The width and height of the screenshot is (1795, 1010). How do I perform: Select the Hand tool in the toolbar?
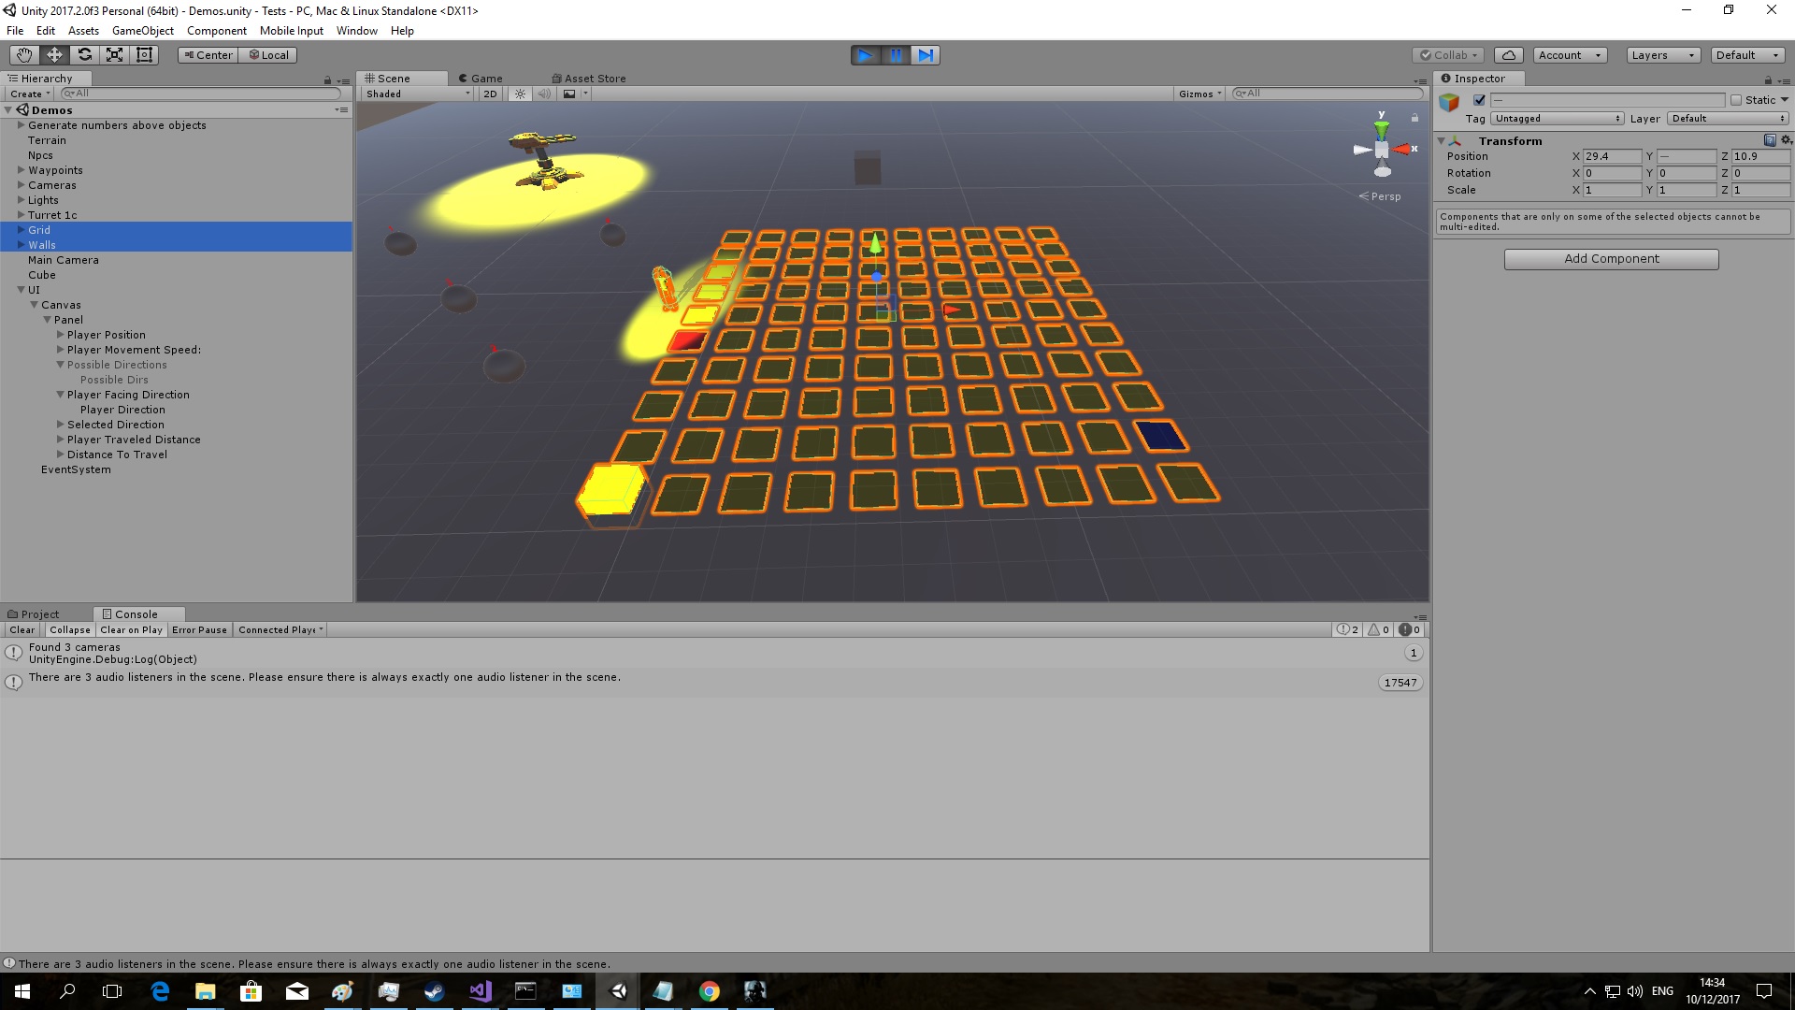point(24,54)
